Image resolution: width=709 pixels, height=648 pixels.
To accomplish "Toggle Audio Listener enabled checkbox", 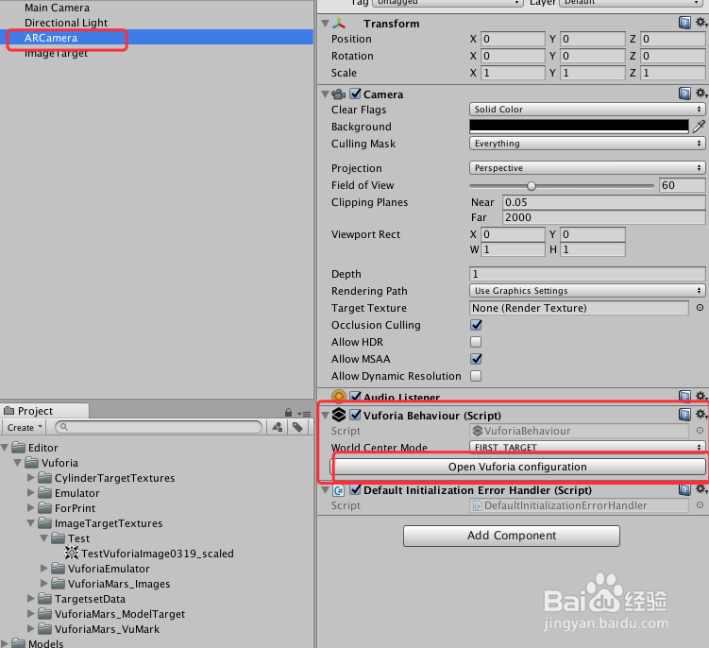I will click(355, 397).
